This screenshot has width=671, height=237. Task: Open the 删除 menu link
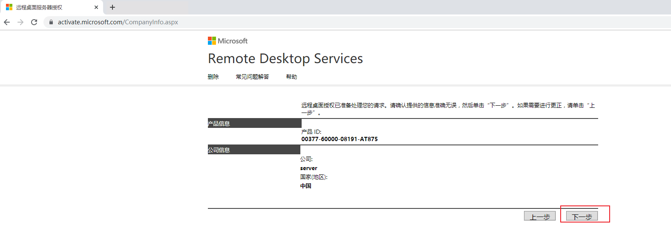point(213,77)
